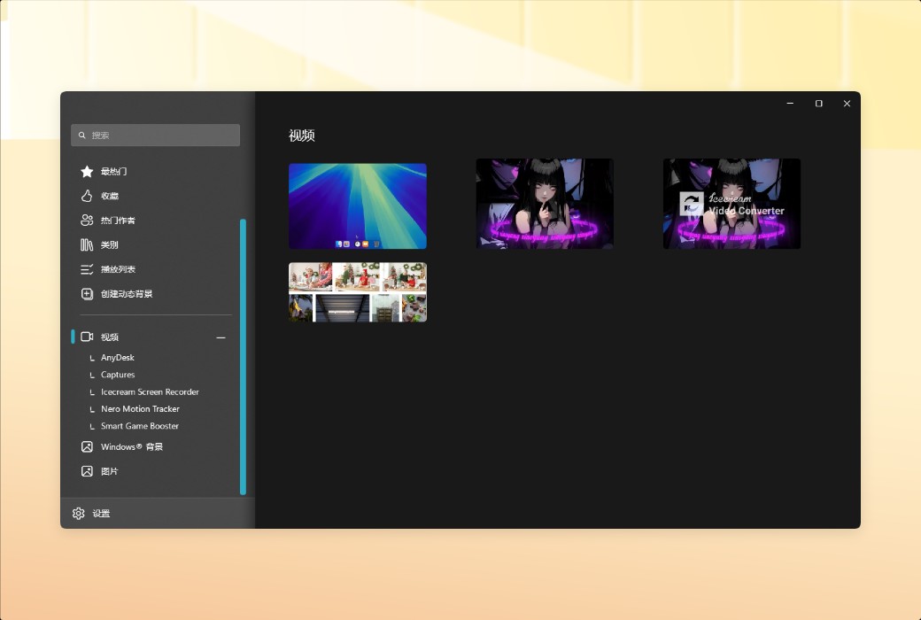Select the blue abstract wallpaper thumbnail
921x620 pixels.
(357, 204)
